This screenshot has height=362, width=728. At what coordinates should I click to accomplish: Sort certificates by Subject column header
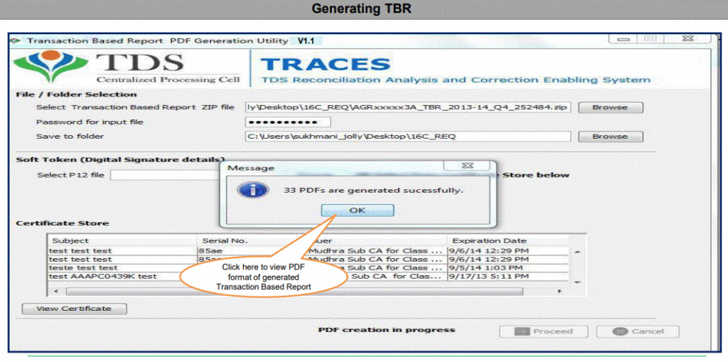(x=121, y=240)
